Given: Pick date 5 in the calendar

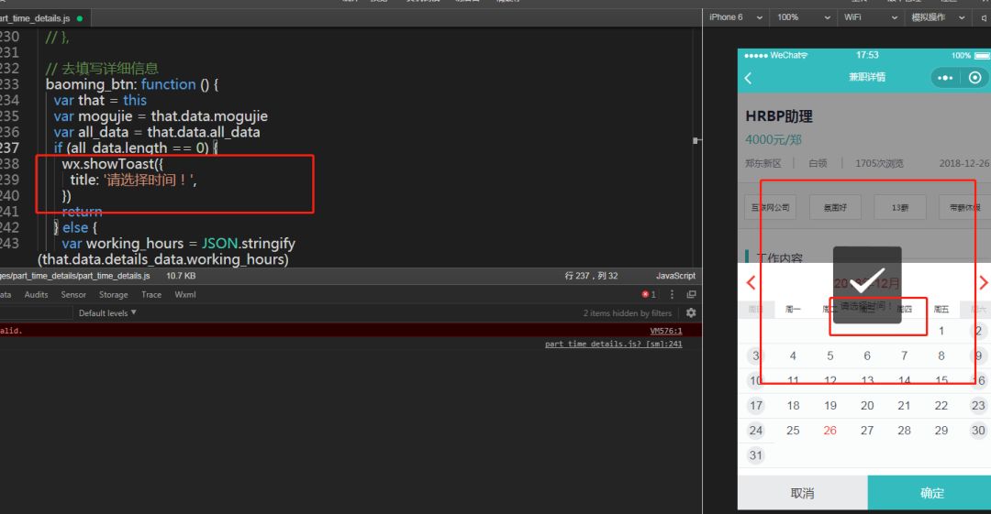Looking at the screenshot, I should 830,356.
